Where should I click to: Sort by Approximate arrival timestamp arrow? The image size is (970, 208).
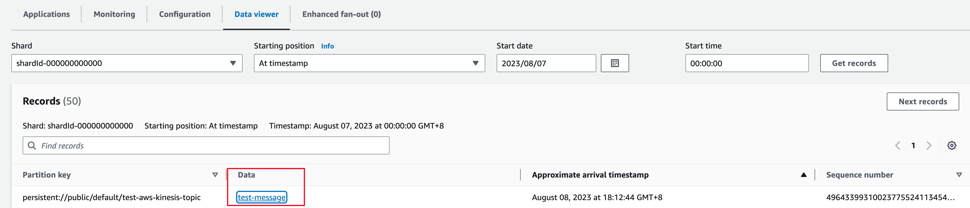tap(804, 175)
